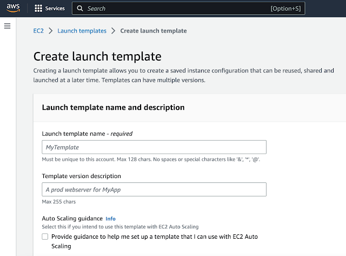Enable the Auto Scaling guidance checkbox

45,237
